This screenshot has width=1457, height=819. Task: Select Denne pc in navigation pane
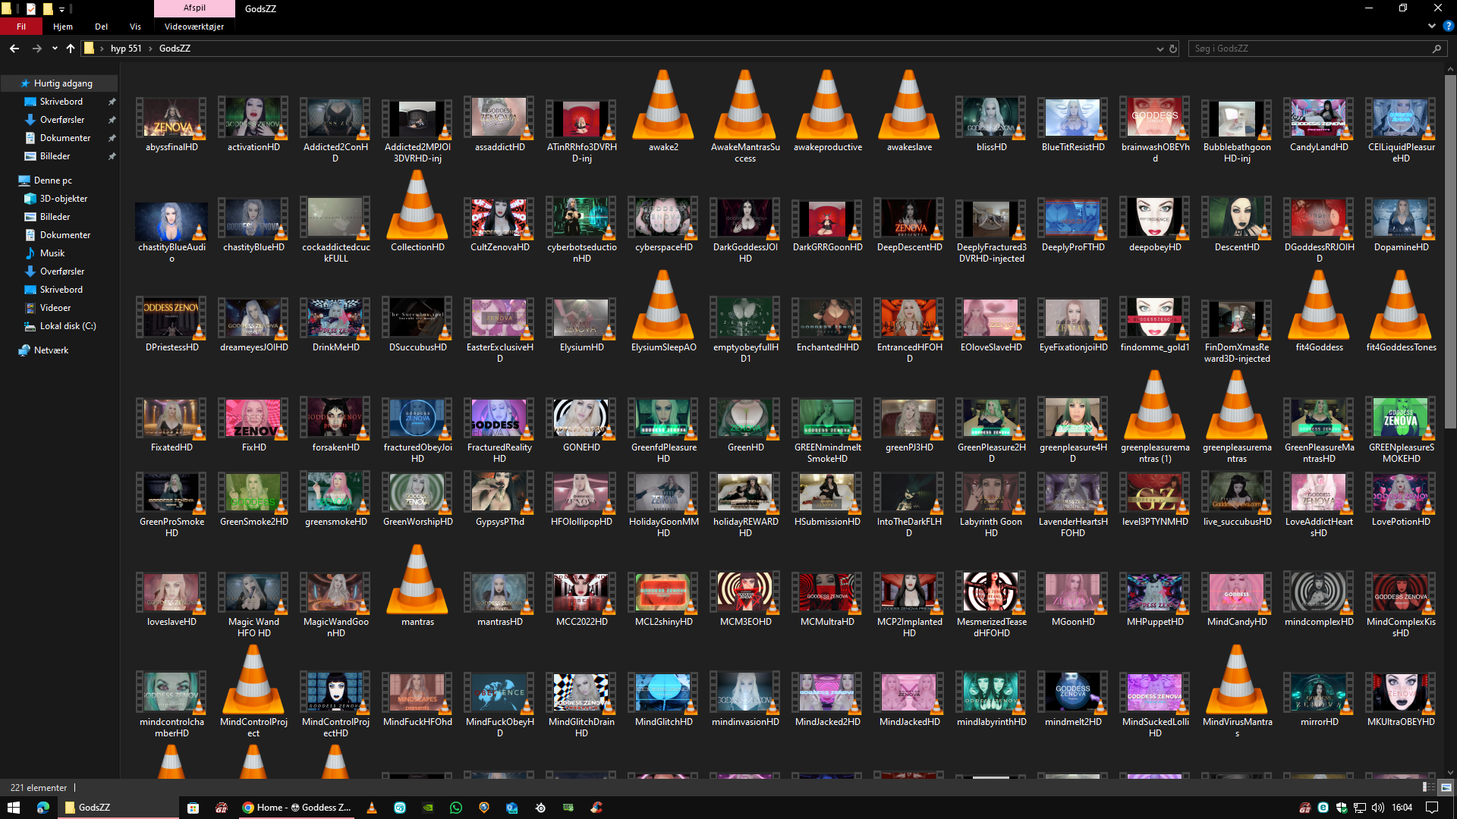(x=53, y=180)
